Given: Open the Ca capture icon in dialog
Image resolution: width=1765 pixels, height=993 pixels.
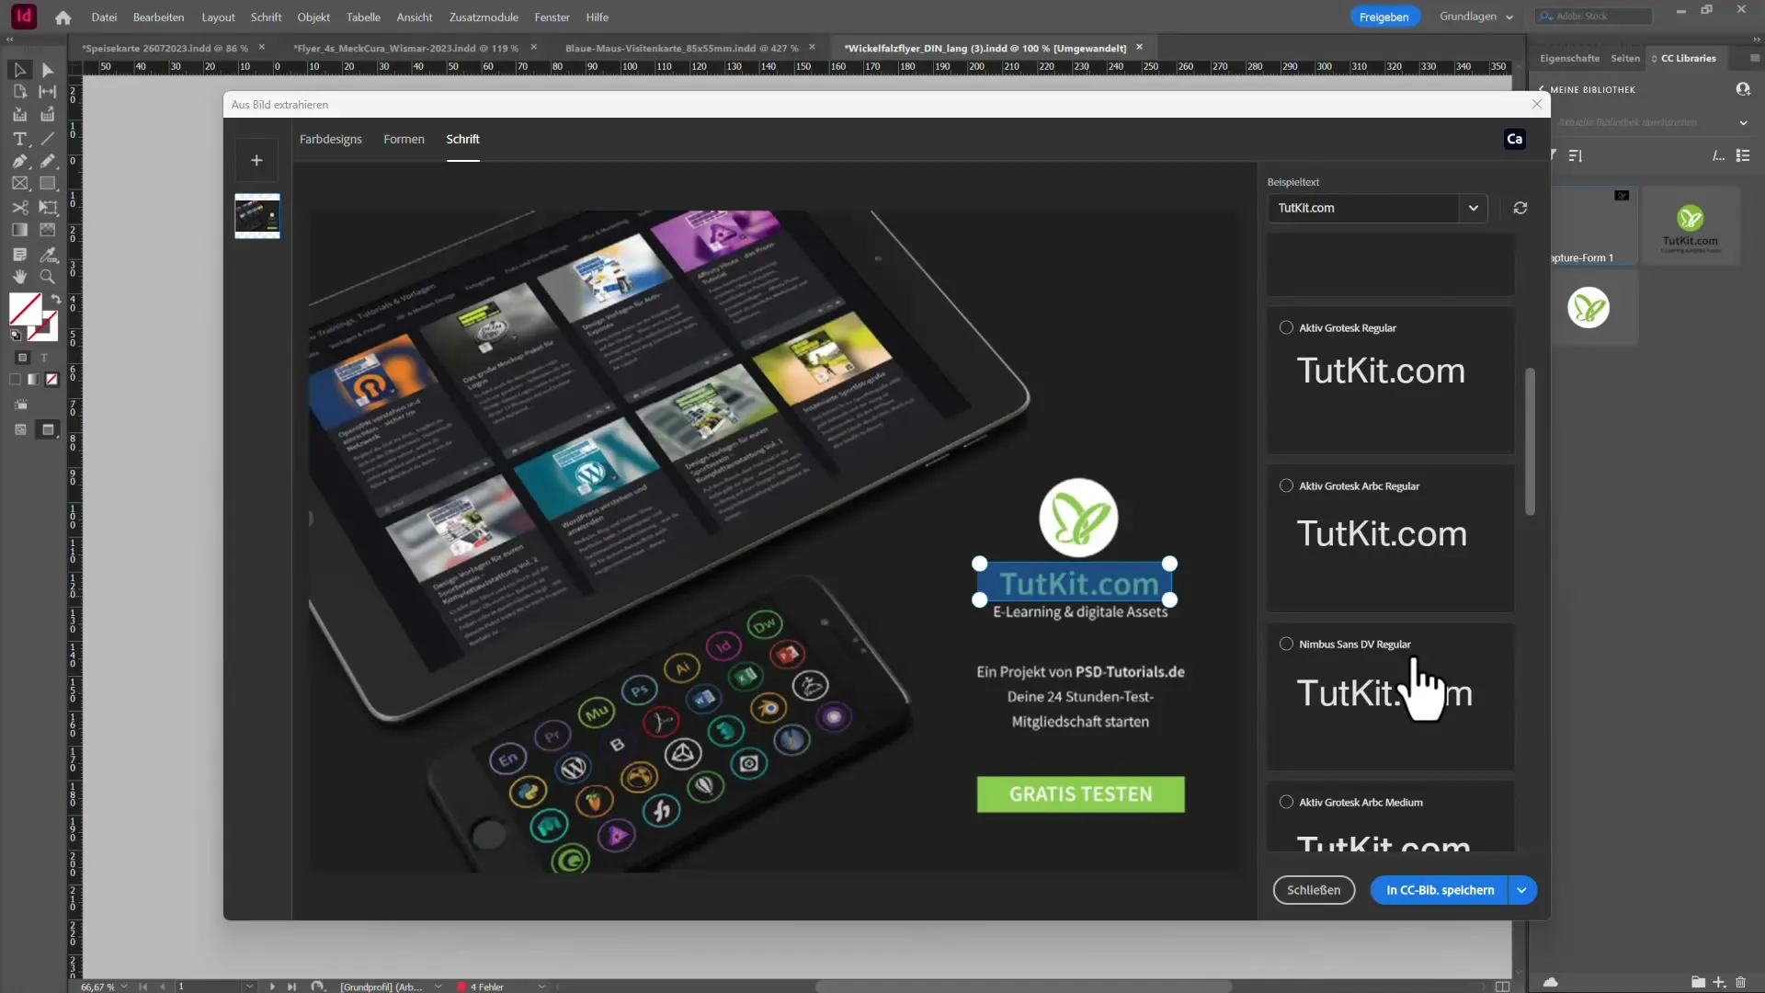Looking at the screenshot, I should [1514, 139].
